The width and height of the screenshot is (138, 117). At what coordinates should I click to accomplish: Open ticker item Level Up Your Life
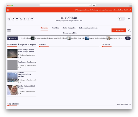point(78,38)
